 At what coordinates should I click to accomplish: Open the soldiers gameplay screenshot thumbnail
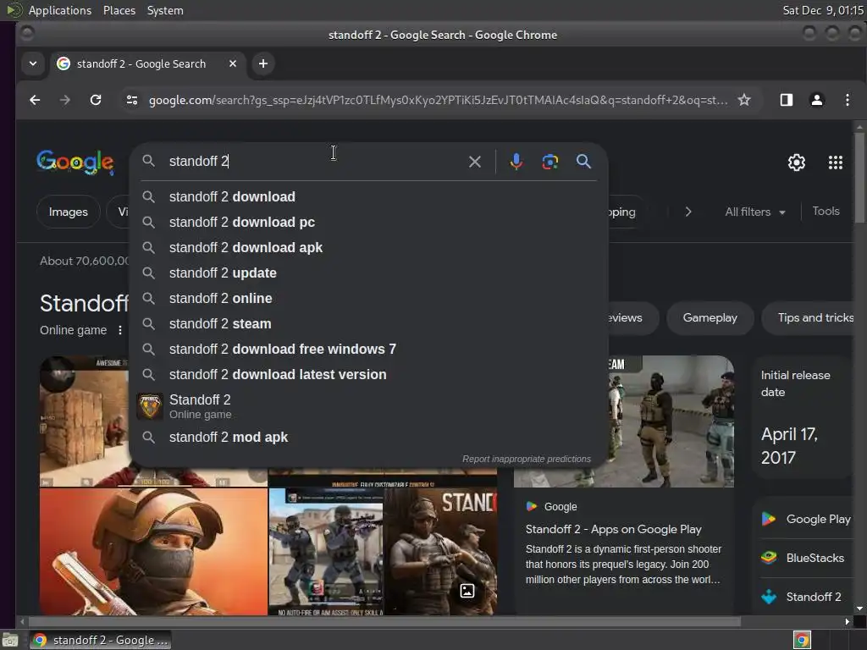[x=326, y=552]
